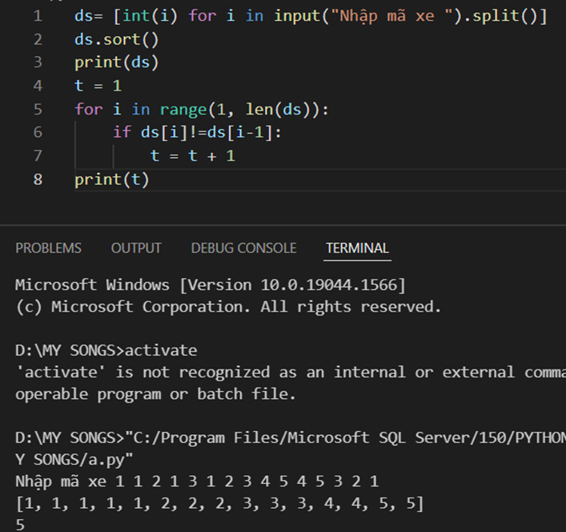
Task: Click line number 8 in the gutter
Action: pos(38,179)
